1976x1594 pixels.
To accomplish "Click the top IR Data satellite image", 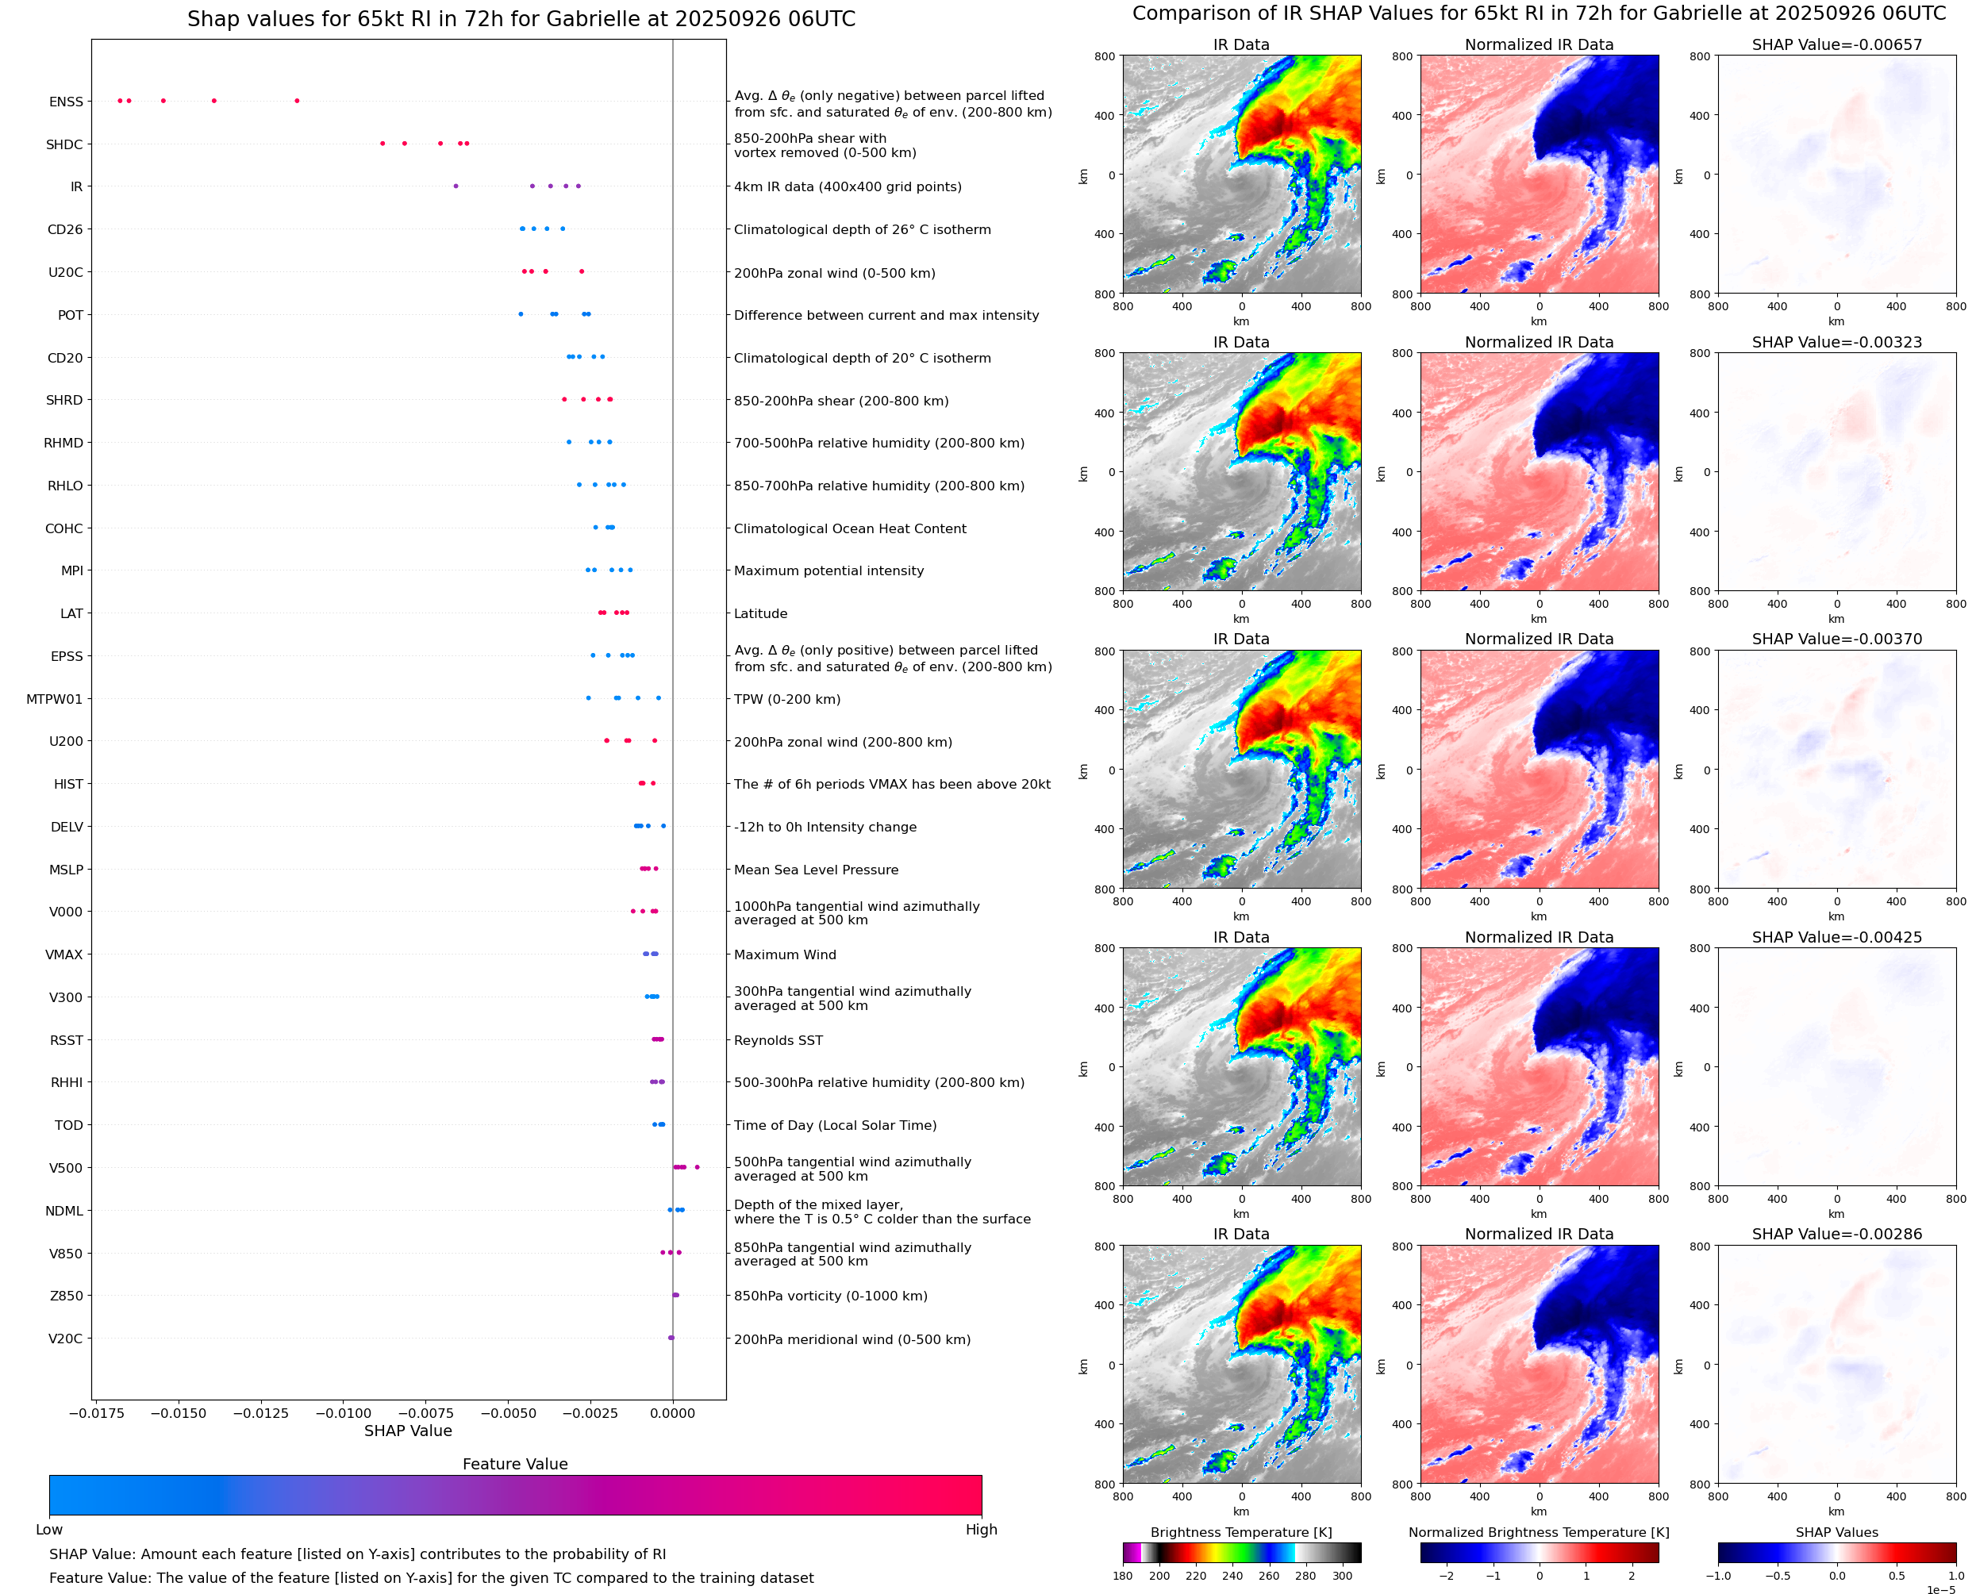I will tap(1241, 175).
